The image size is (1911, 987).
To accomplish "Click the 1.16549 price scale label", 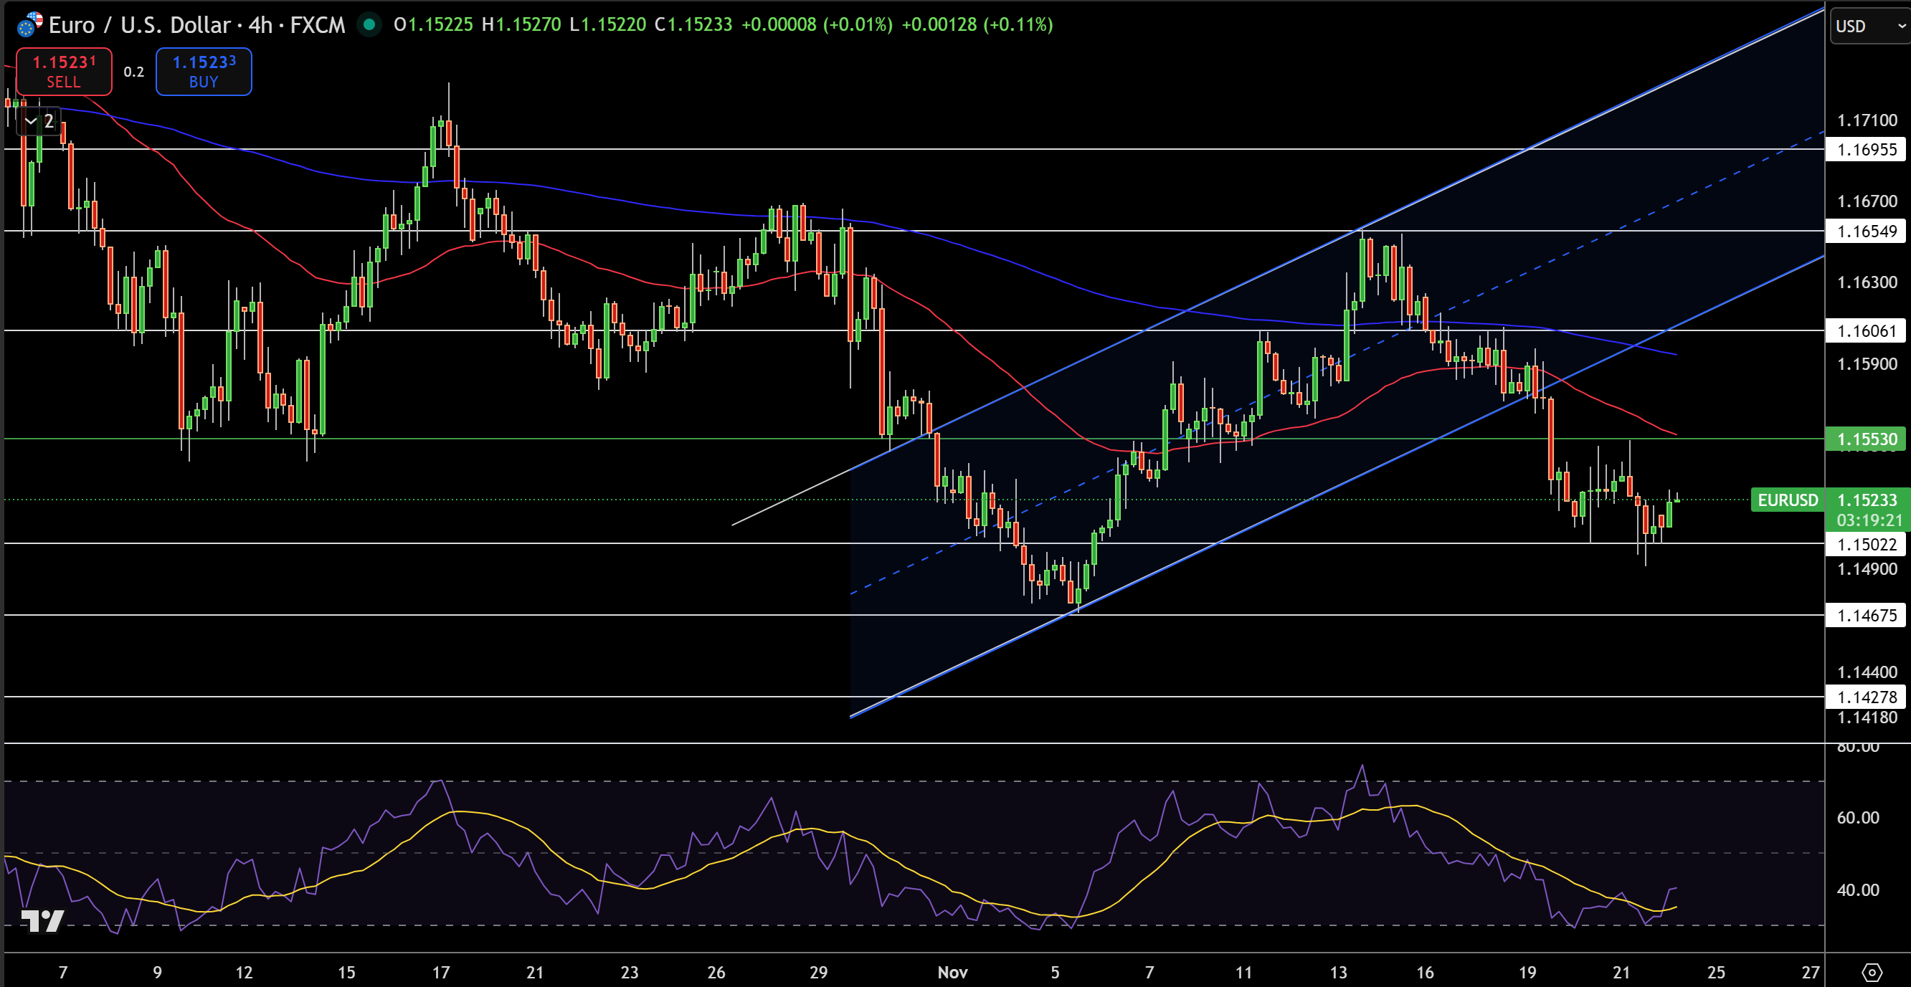I will click(1865, 232).
